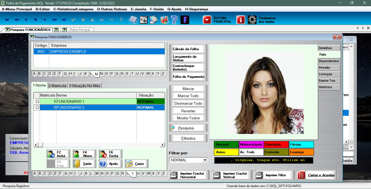Click the Imprime Crachá Horizontal printer icon
The width and height of the screenshot is (371, 189).
click(x=174, y=175)
